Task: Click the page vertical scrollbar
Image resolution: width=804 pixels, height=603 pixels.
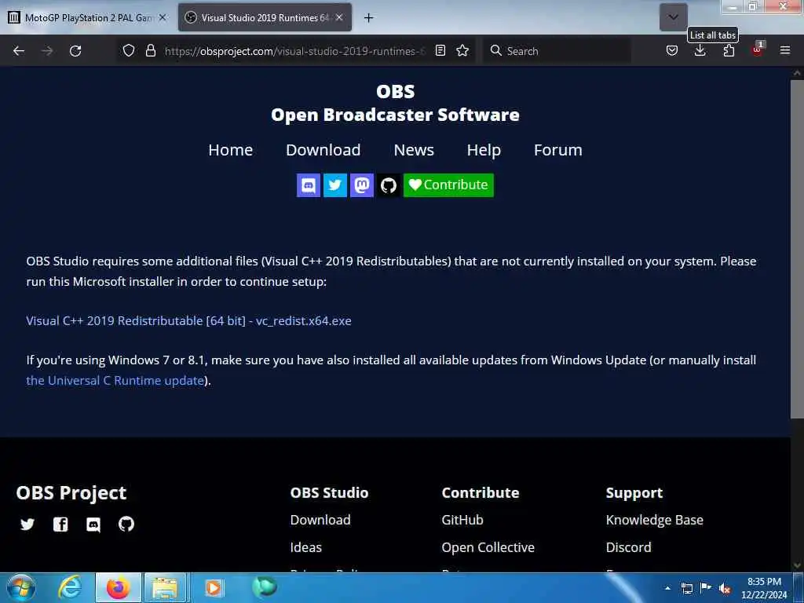Action: pos(797,249)
